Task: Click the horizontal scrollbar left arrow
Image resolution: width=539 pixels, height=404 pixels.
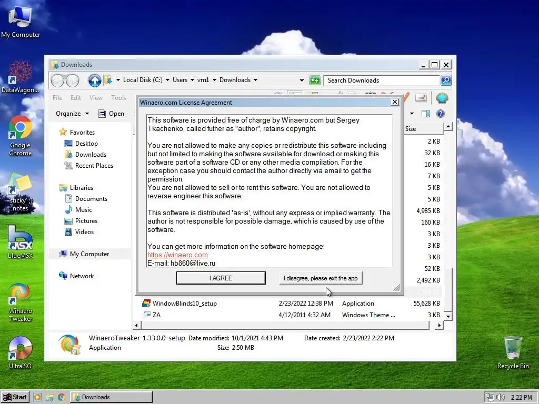Action: point(137,325)
